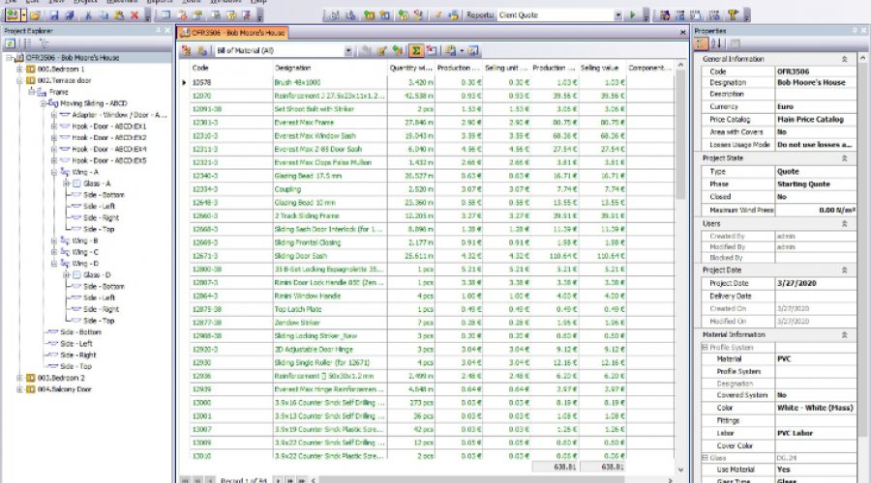
Task: Collapse the Users section in Properties
Action: tap(844, 223)
